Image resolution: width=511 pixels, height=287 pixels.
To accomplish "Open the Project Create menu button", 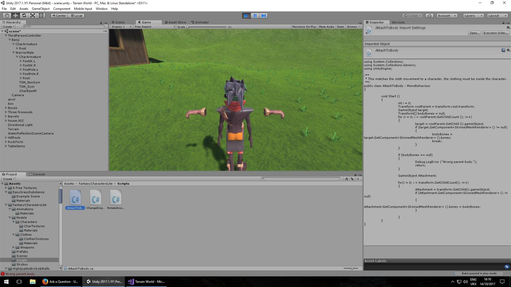I will 9,179.
